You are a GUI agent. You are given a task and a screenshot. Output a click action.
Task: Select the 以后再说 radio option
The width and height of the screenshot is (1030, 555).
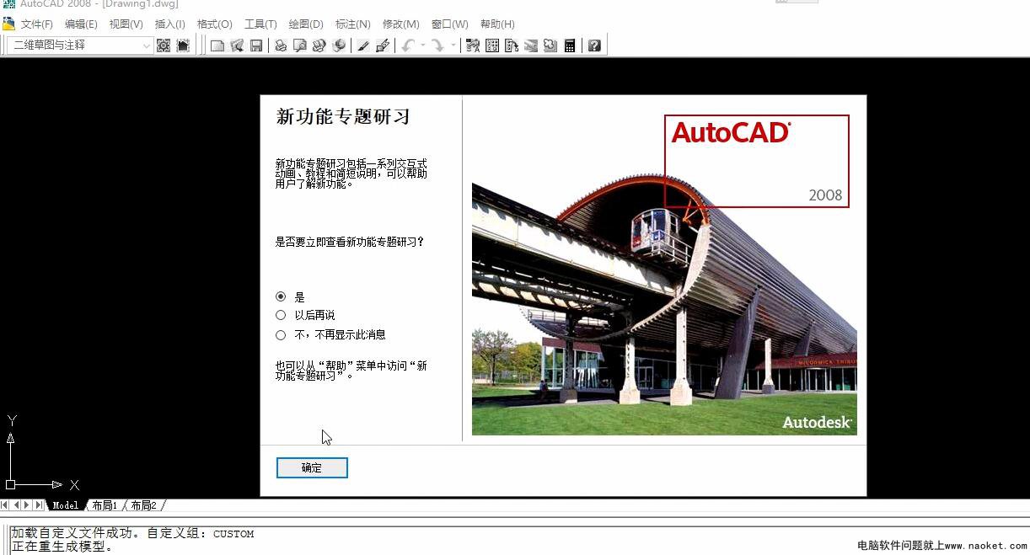tap(281, 315)
